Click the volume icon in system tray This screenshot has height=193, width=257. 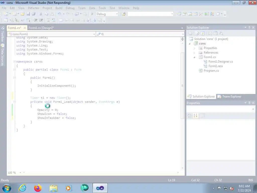tap(232, 188)
